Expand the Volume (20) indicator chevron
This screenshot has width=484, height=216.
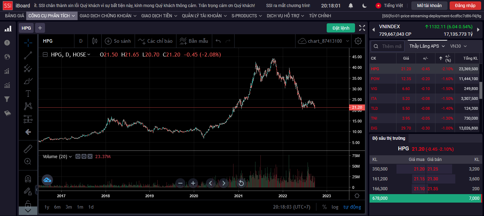(70, 156)
